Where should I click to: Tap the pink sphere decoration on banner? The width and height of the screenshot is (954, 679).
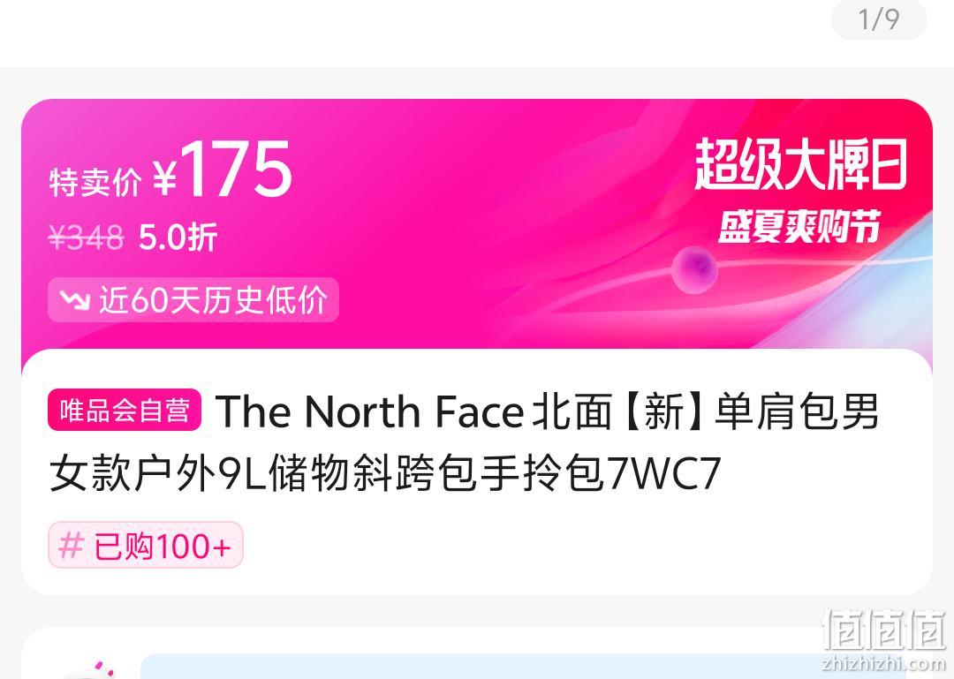click(694, 269)
